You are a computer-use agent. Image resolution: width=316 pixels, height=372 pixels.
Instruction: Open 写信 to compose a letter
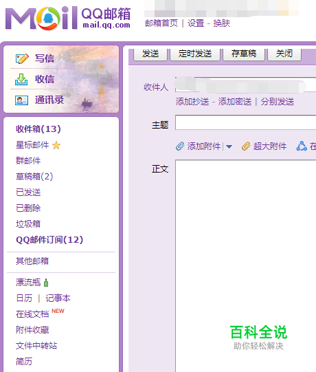pyautogui.click(x=45, y=58)
